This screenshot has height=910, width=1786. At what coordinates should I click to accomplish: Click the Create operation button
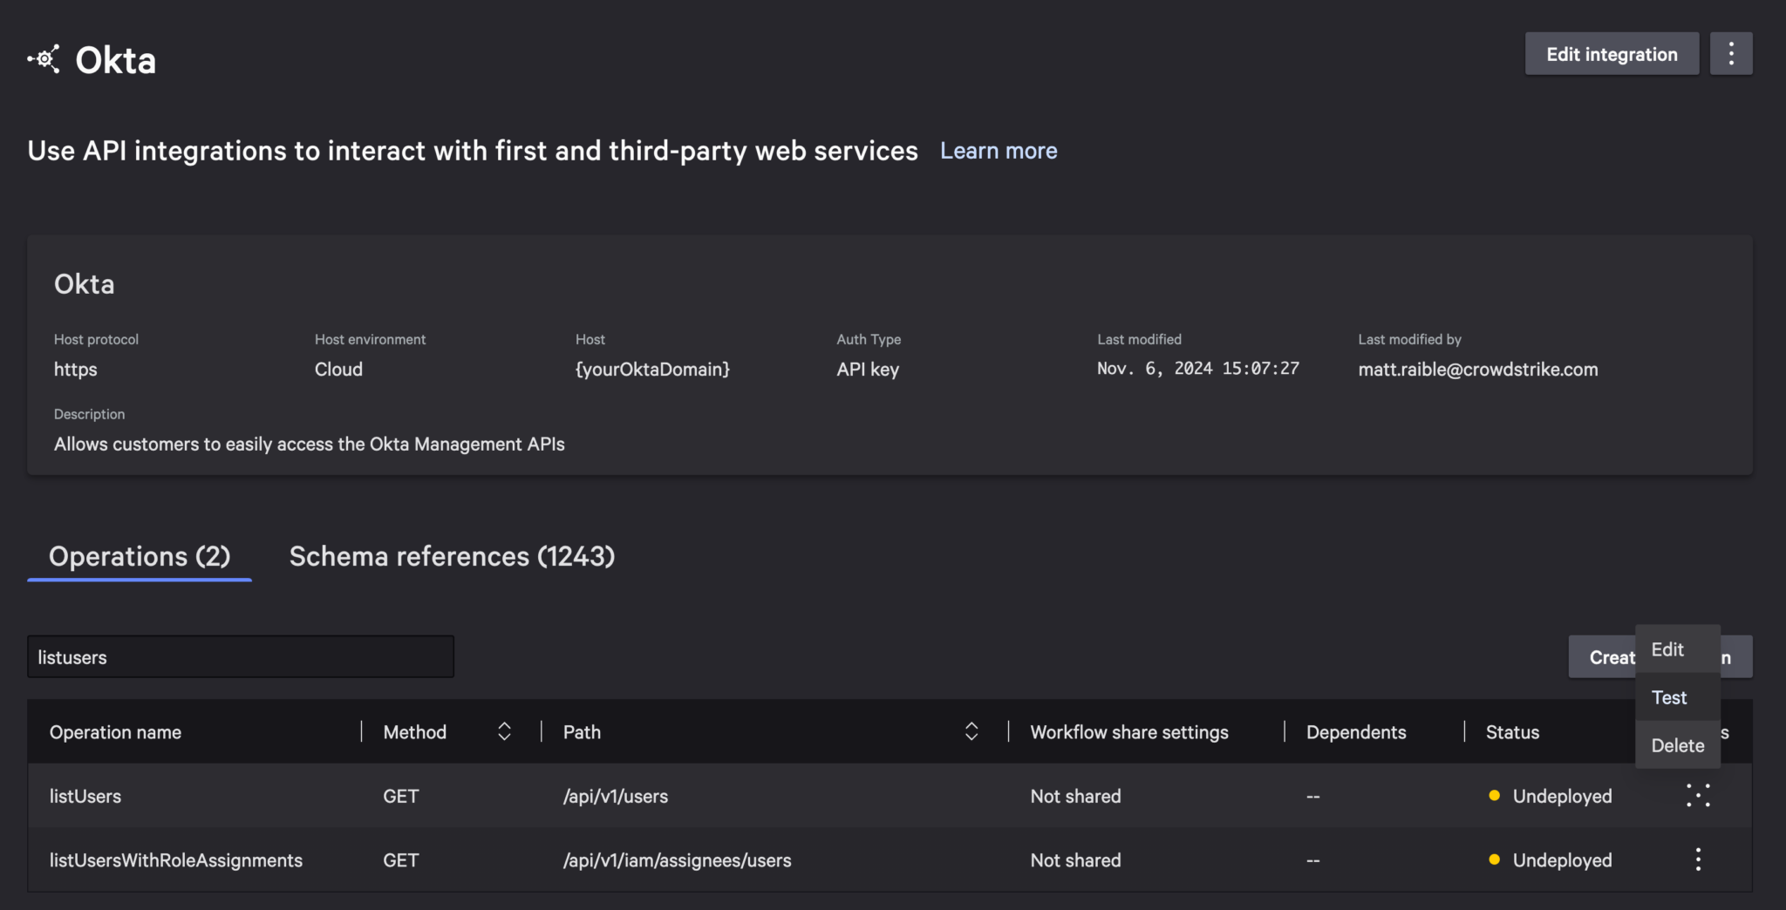coord(1609,656)
